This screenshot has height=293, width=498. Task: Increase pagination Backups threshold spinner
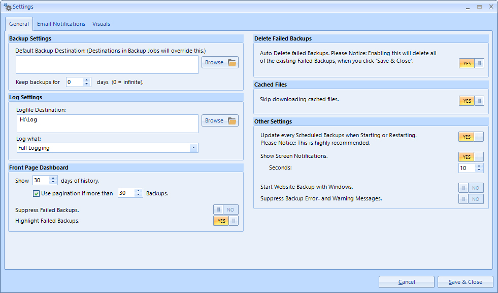point(139,191)
